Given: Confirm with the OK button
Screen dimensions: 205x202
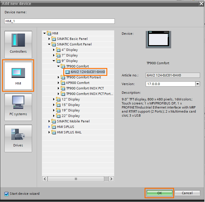Looking at the screenshot, I should [160, 193].
